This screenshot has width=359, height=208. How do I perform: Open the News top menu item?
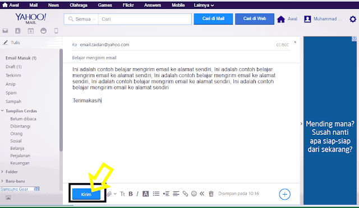click(54, 5)
